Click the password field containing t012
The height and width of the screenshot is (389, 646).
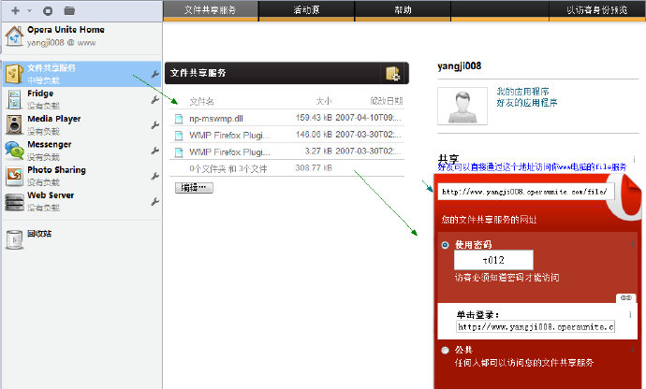pos(493,260)
